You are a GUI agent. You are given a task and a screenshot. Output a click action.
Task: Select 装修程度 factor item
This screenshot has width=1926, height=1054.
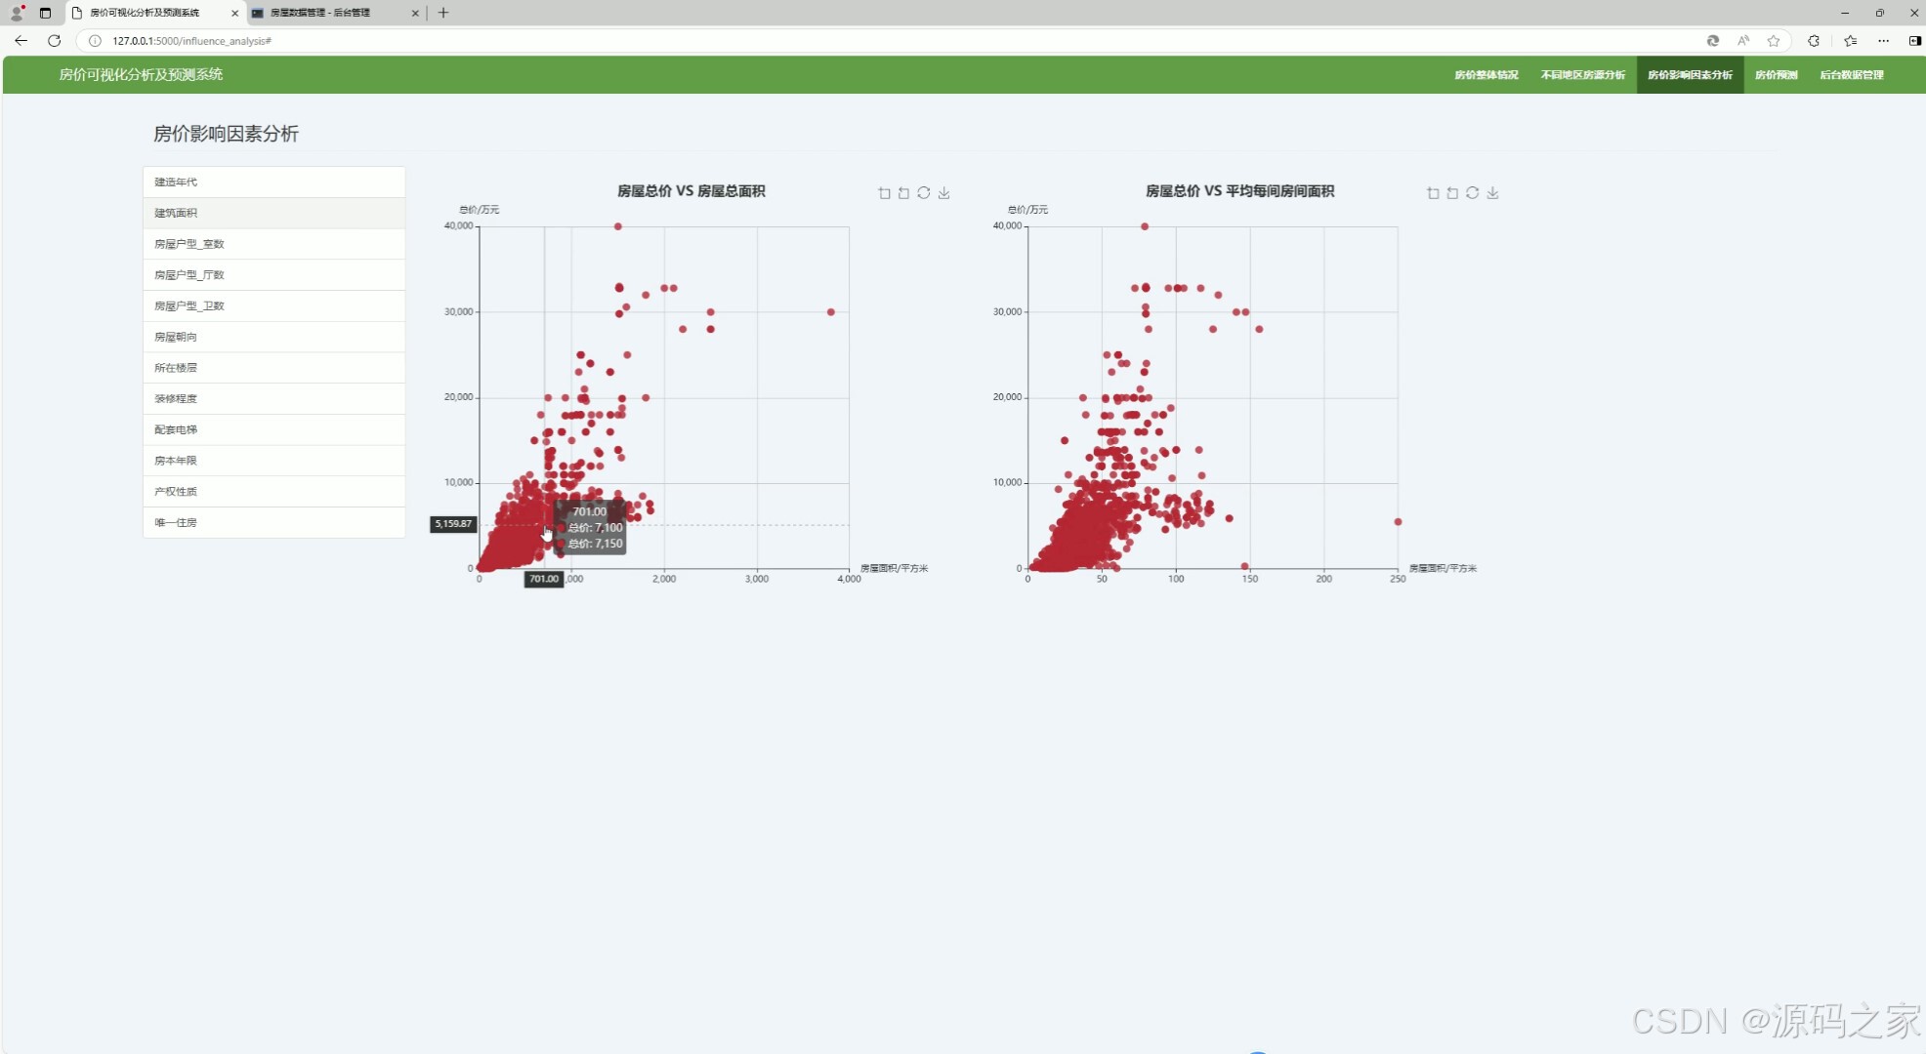176,399
